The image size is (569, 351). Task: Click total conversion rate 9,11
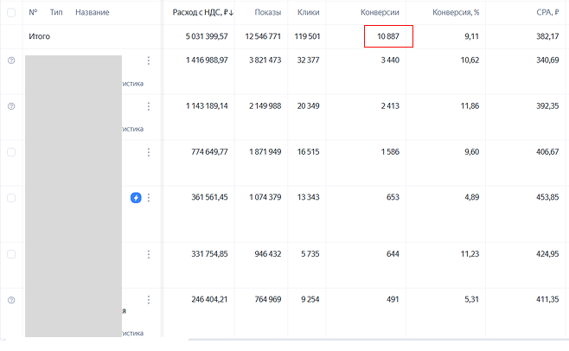pos(472,36)
